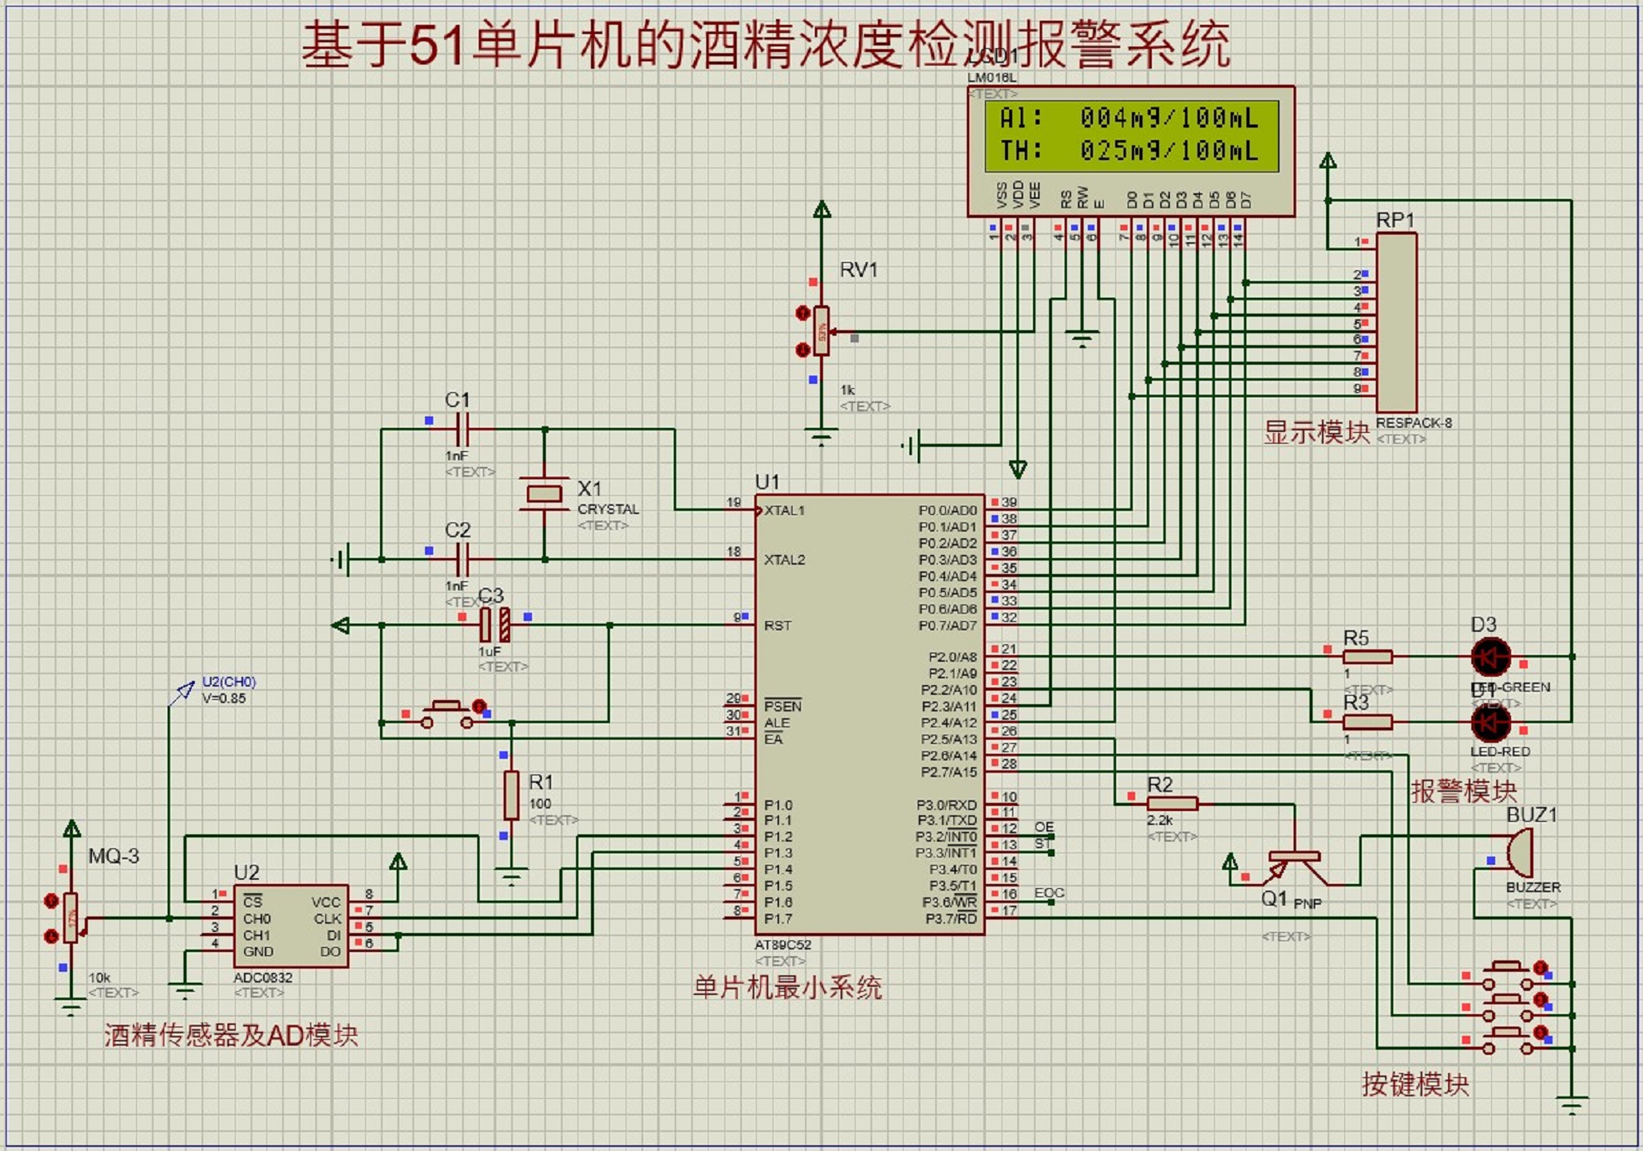The height and width of the screenshot is (1151, 1643).
Task: Click the AT89C52 microcontroller U1 body
Action: click(x=870, y=715)
